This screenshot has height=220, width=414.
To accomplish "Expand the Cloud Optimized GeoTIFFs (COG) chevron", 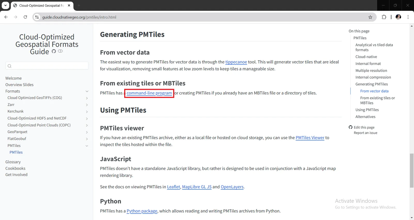I will (x=87, y=98).
